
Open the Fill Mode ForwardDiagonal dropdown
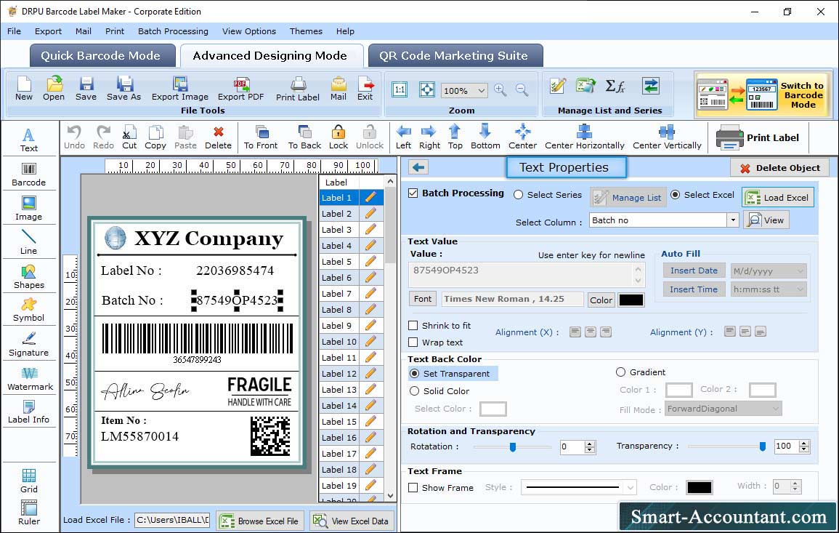(x=775, y=409)
